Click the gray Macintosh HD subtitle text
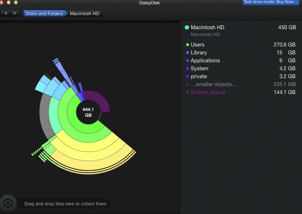The image size is (302, 214). pos(205,35)
